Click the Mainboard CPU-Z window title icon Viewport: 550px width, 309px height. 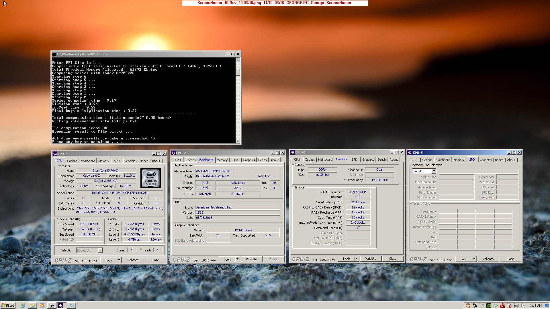[173, 153]
